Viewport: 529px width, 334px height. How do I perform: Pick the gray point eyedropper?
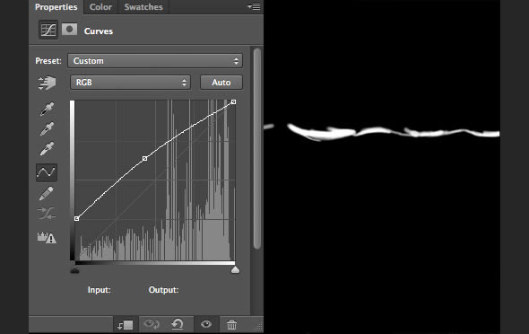[x=47, y=128]
